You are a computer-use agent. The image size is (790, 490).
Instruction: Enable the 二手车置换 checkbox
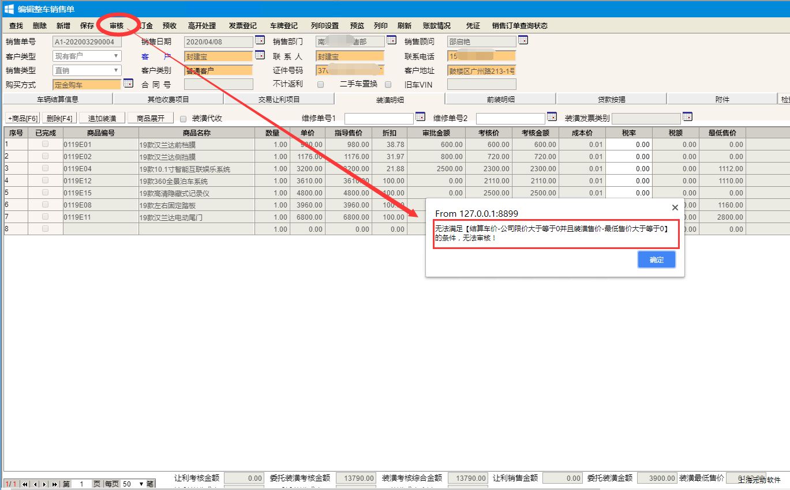click(x=388, y=84)
